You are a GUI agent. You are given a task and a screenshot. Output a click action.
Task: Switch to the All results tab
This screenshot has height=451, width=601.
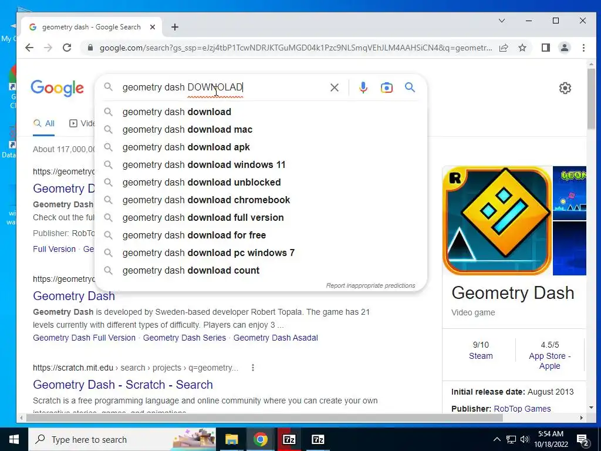pos(43,123)
